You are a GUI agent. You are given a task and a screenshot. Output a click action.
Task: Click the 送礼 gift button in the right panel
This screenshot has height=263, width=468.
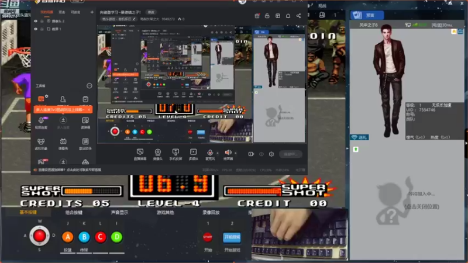359,137
